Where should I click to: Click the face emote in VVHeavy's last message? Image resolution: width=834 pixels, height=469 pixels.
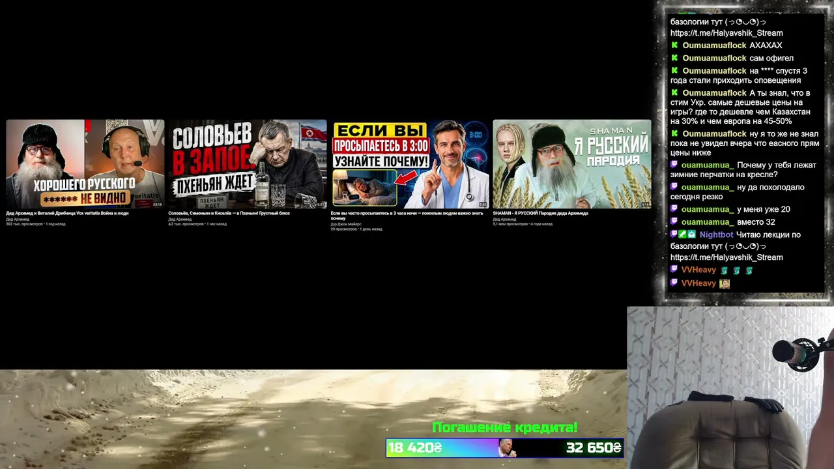click(x=724, y=283)
